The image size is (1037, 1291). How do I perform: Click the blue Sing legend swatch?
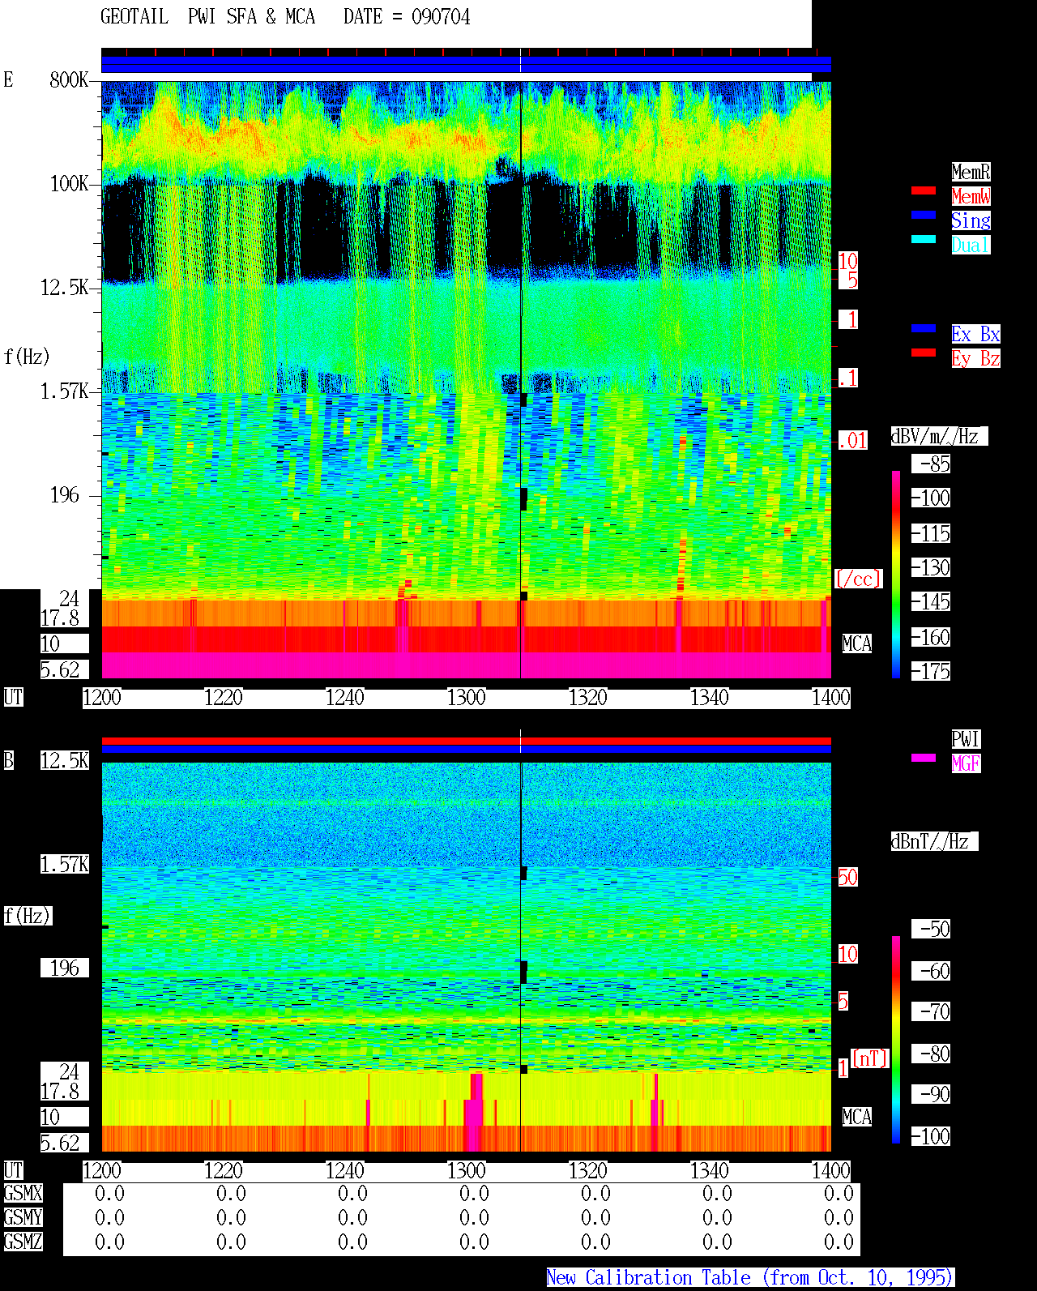pos(924,215)
